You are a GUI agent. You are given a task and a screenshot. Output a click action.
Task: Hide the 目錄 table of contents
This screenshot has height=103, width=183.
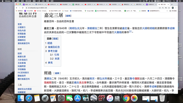coord(55,39)
